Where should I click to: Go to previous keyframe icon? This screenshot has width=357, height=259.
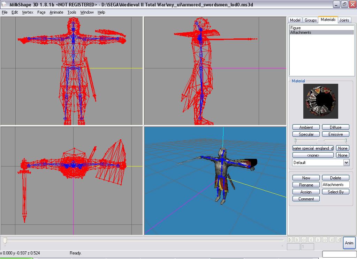297,239
